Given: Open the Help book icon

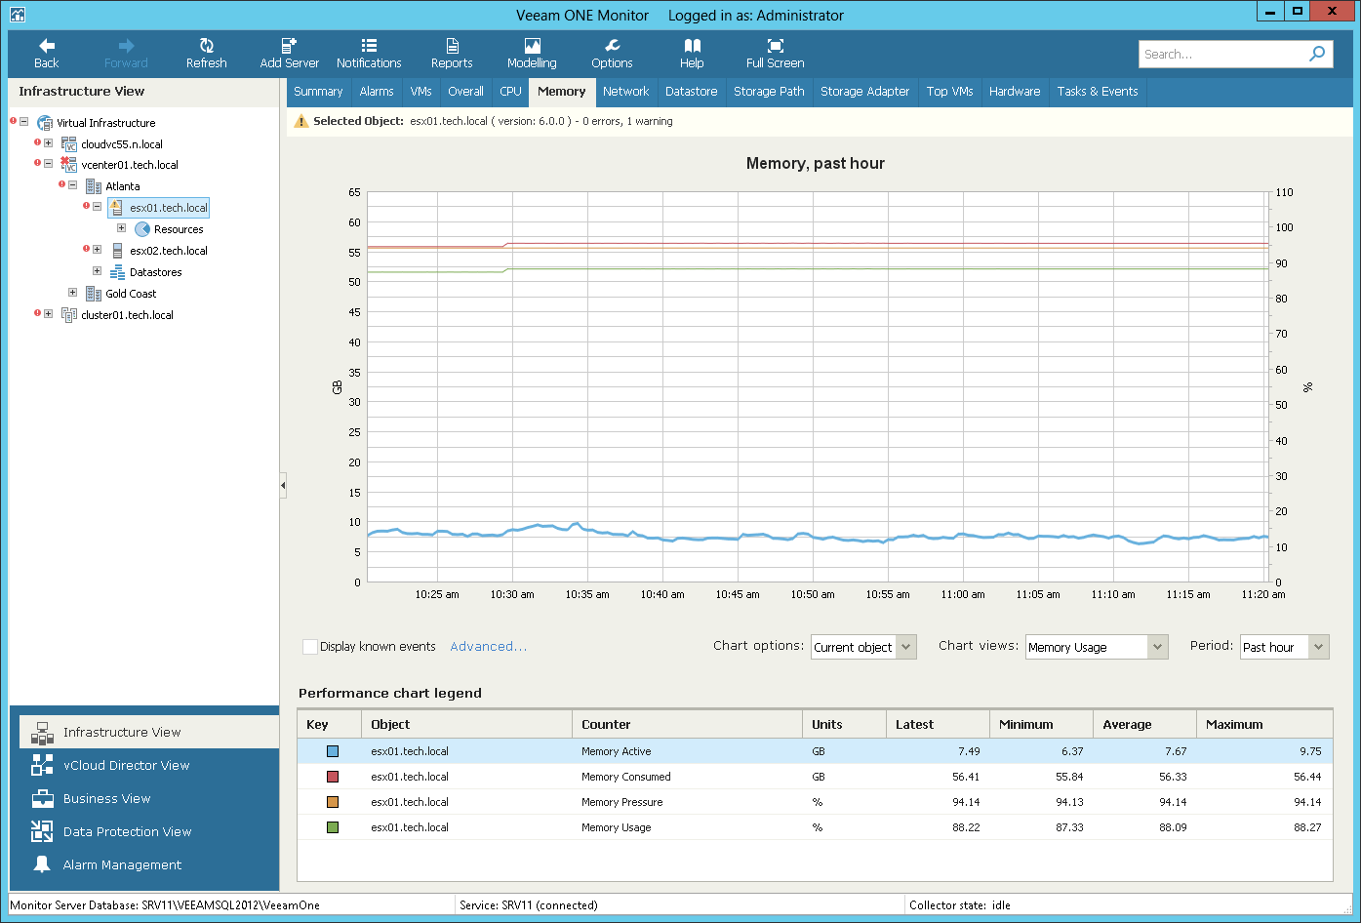Looking at the screenshot, I should tap(692, 46).
